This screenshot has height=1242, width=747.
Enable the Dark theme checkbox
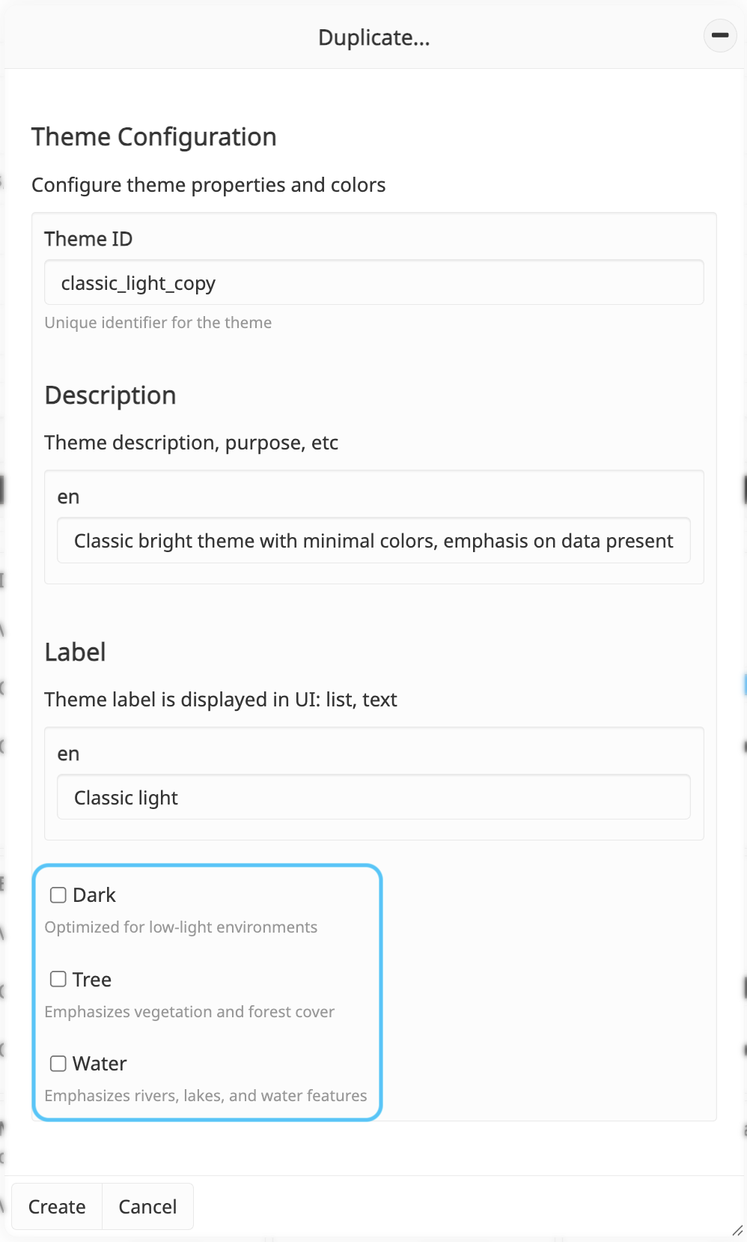58,895
